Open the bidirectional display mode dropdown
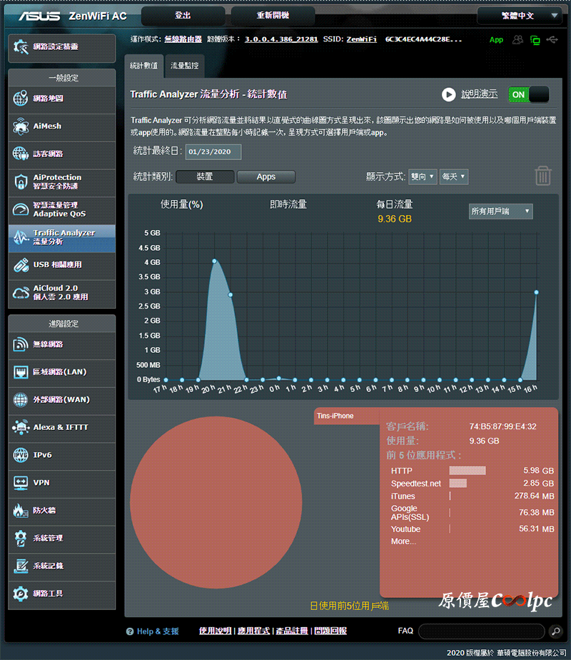Screen dimensions: 571x660 point(423,177)
